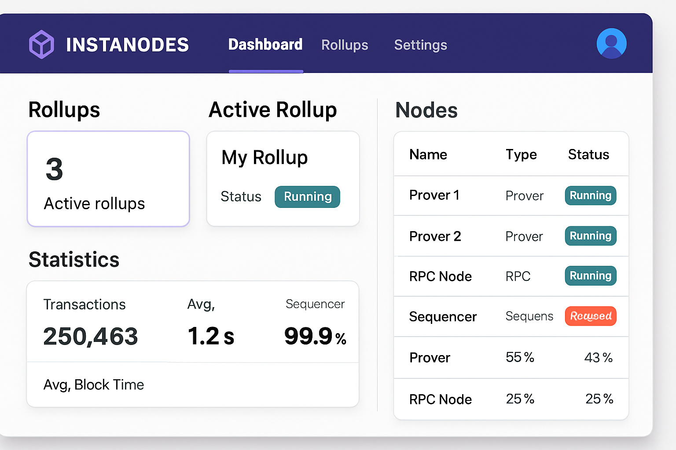The image size is (676, 450).
Task: Open the user profile avatar
Action: 611,43
